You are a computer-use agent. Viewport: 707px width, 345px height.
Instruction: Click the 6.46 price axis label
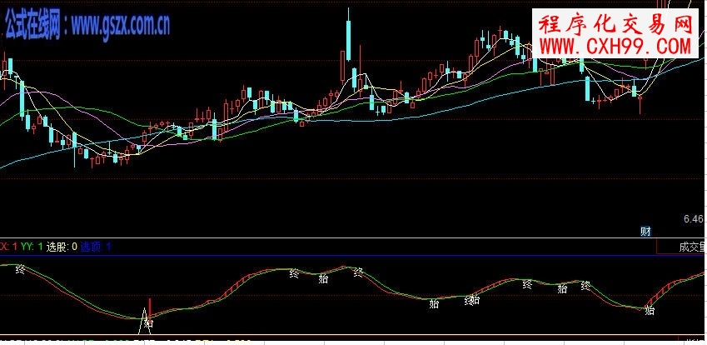click(x=693, y=219)
